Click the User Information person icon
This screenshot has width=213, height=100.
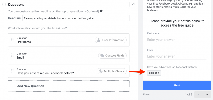coord(99,40)
